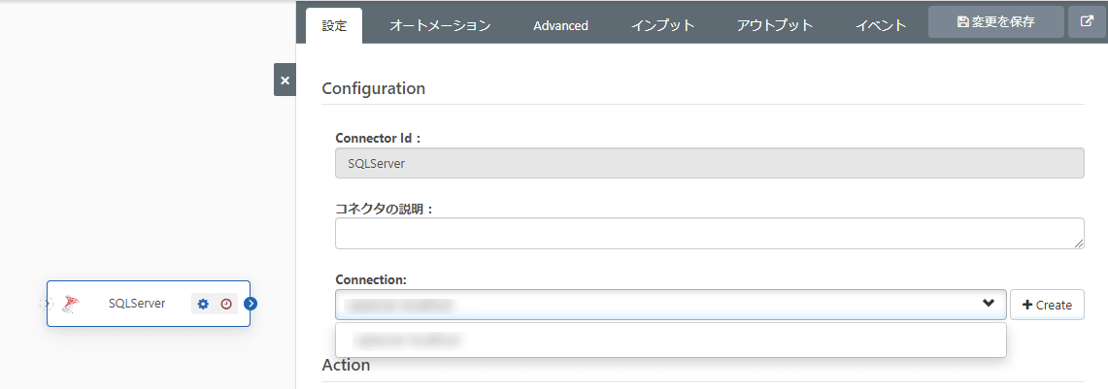Viewport: 1108px width, 389px height.
Task: Open the インプット tab
Action: pyautogui.click(x=662, y=26)
